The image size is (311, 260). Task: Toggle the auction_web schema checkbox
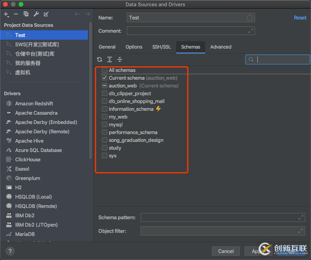pyautogui.click(x=105, y=86)
